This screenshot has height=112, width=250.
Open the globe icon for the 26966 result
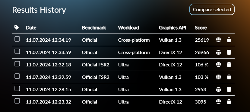click(218, 52)
